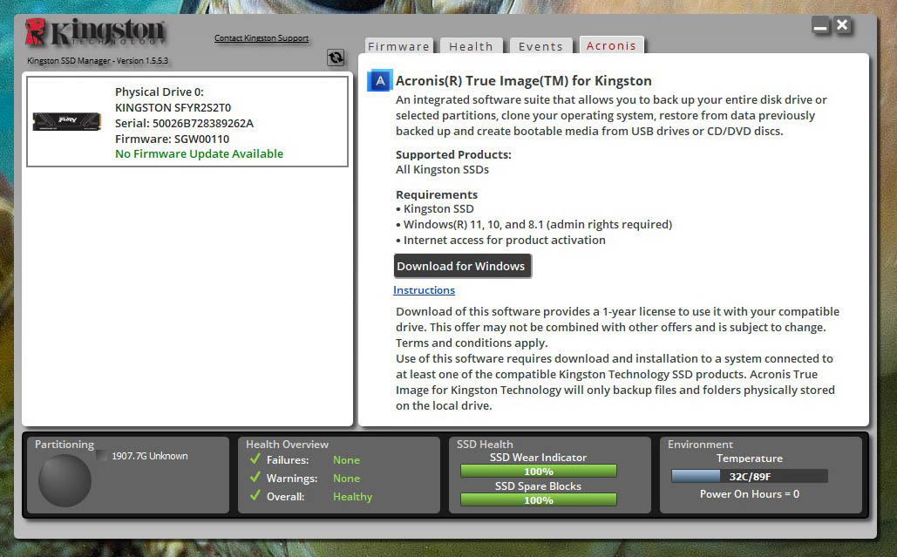
Task: Click the 'SSD Health' panel title
Action: point(485,445)
